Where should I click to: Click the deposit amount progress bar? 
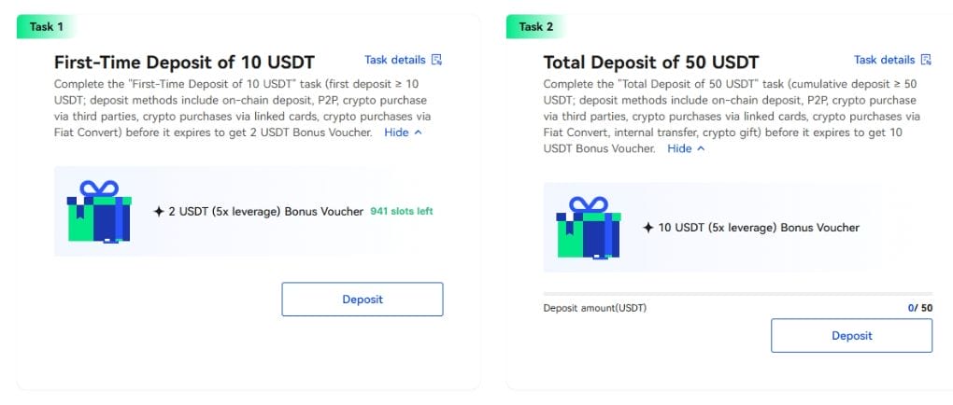pos(738,294)
